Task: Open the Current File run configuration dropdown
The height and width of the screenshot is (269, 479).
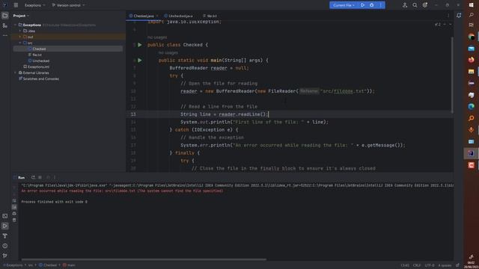Action: coord(344,5)
